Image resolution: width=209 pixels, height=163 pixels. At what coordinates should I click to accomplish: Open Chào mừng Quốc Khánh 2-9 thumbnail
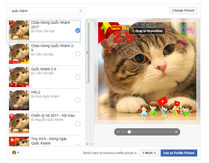(x=19, y=54)
